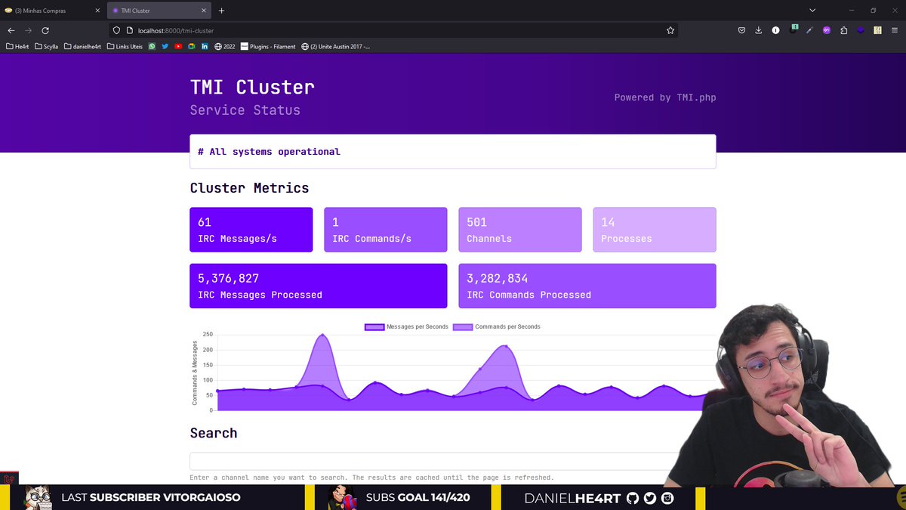Go back with the browser back arrow
The image size is (906, 510).
click(x=11, y=30)
